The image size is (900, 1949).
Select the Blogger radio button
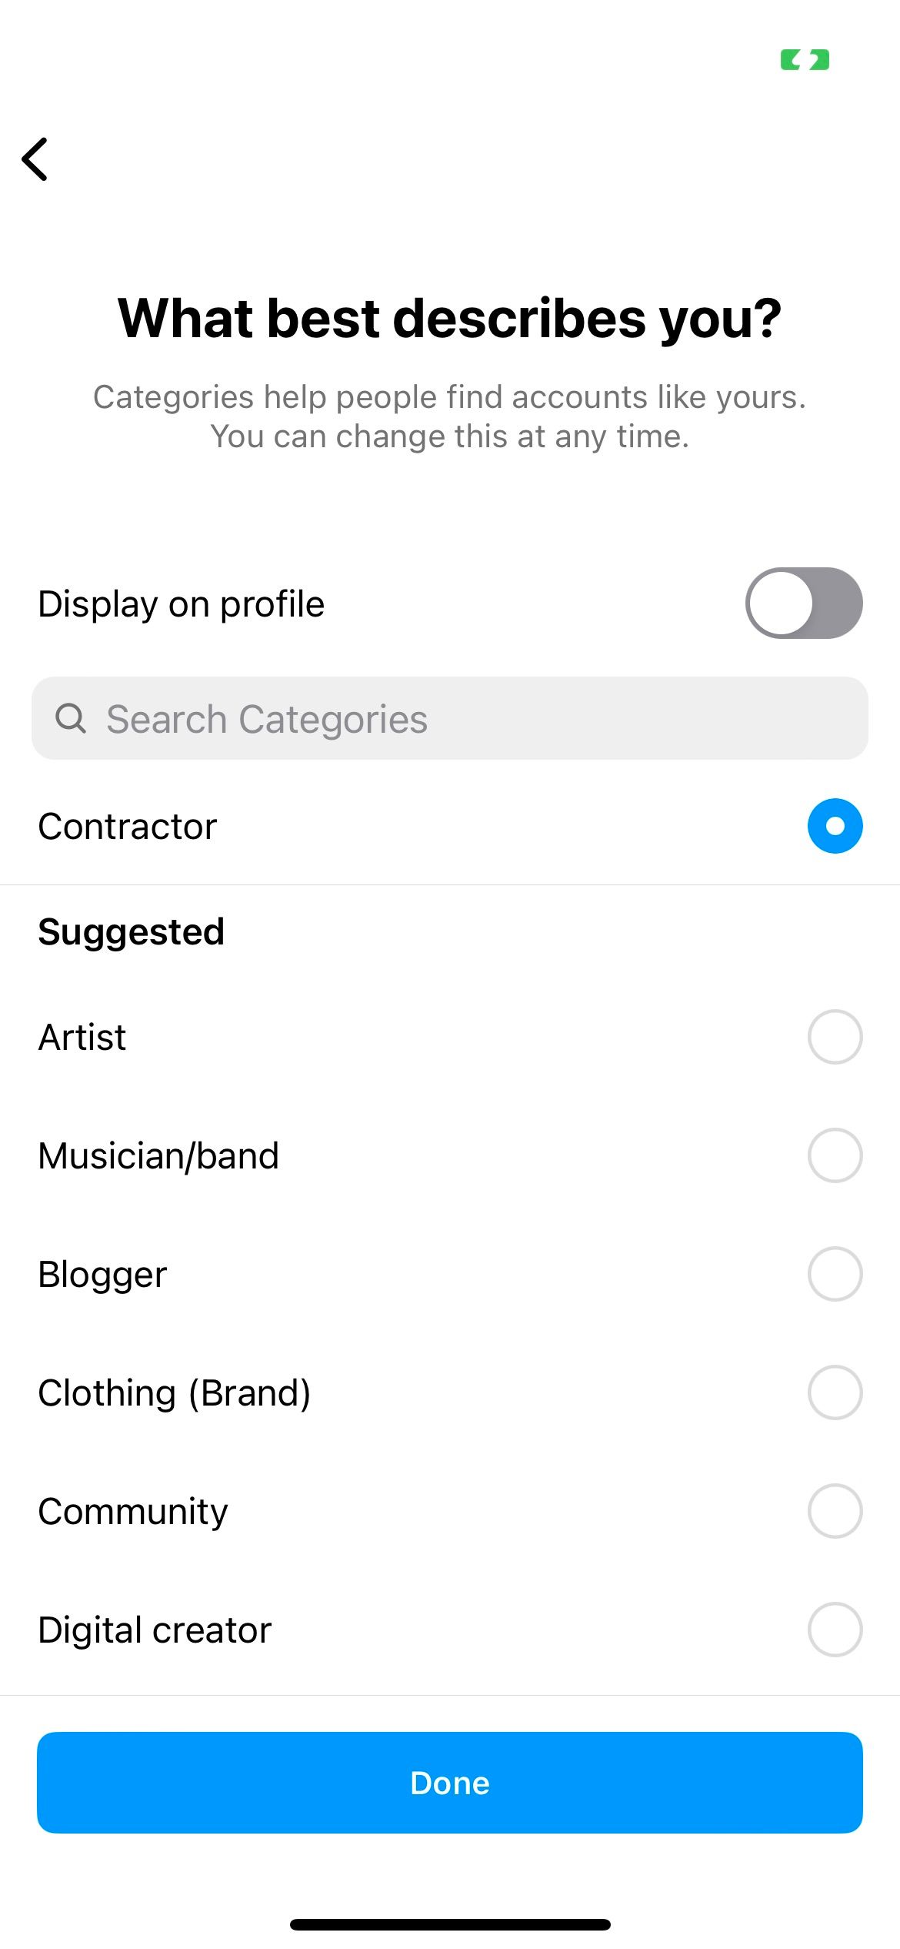[835, 1274]
